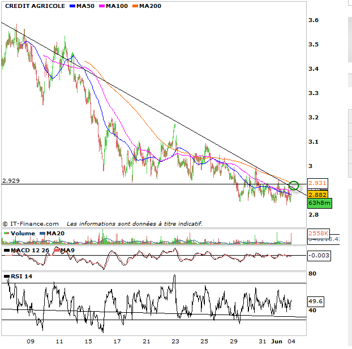Click the orange MA200 legend swatch
352x349 pixels.
tap(135, 6)
